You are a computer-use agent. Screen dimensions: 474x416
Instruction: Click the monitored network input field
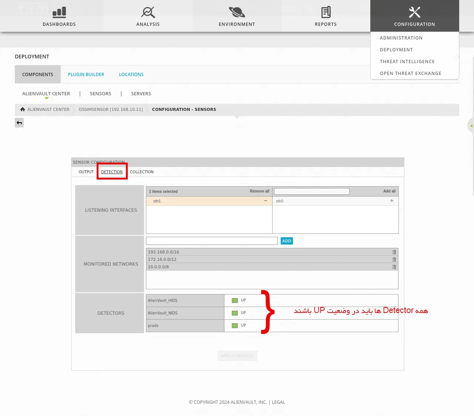point(211,241)
